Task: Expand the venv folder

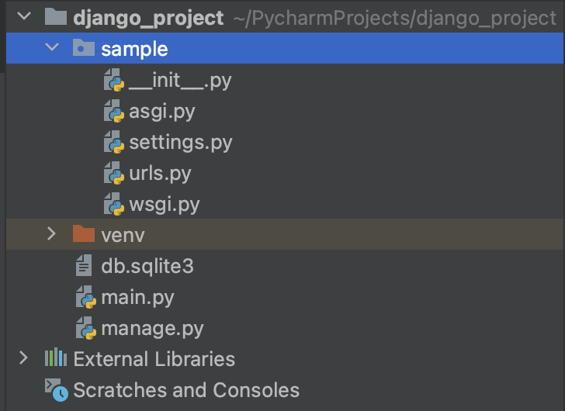Action: pos(51,233)
